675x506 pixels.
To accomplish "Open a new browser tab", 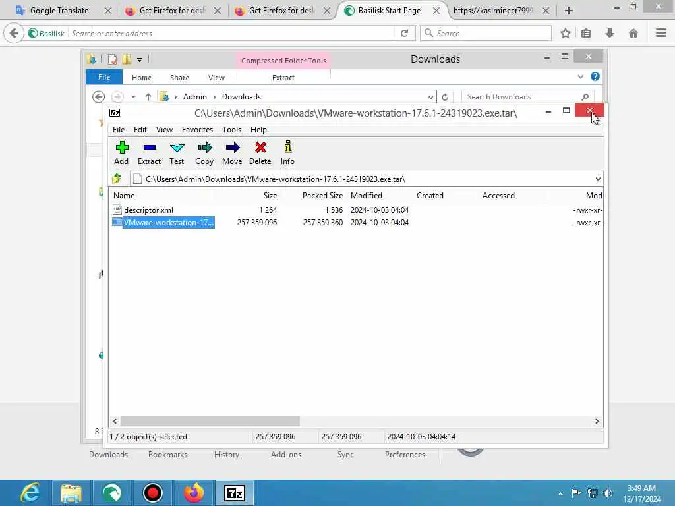I will [569, 11].
